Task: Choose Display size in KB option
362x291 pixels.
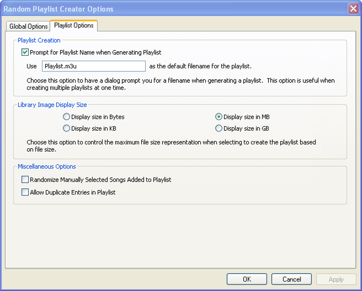Action: click(66, 129)
